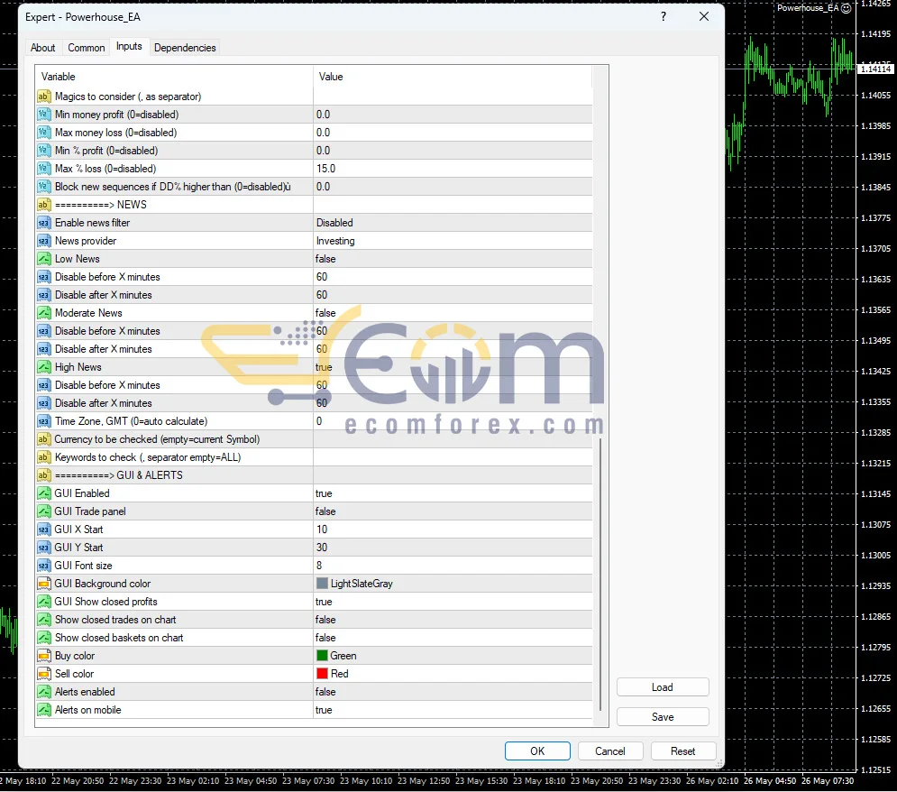The width and height of the screenshot is (897, 792).
Task: Toggle Show closed trades on chart value
Action: [453, 620]
